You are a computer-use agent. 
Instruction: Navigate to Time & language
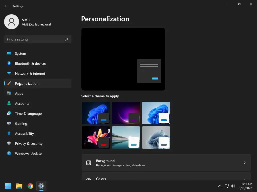point(38,113)
